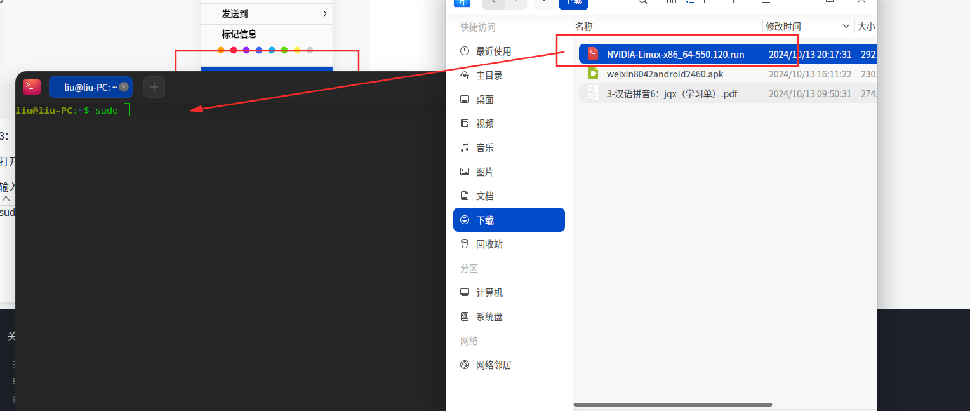Click apk file date 2024/10/13 16:11:22
Image resolution: width=970 pixels, height=411 pixels.
(810, 74)
